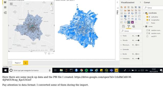Open the Fields well tab

coord(124,27)
